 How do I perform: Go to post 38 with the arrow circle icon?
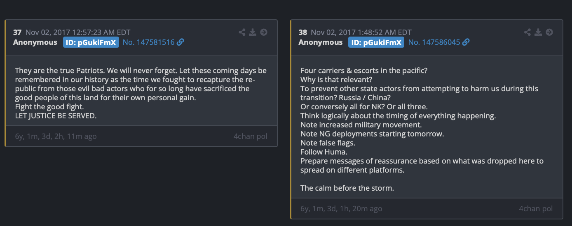[x=549, y=32]
